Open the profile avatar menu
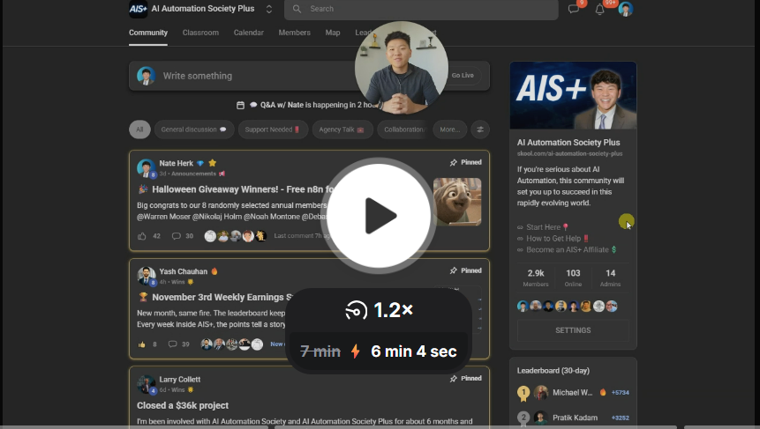760x429 pixels. 625,10
